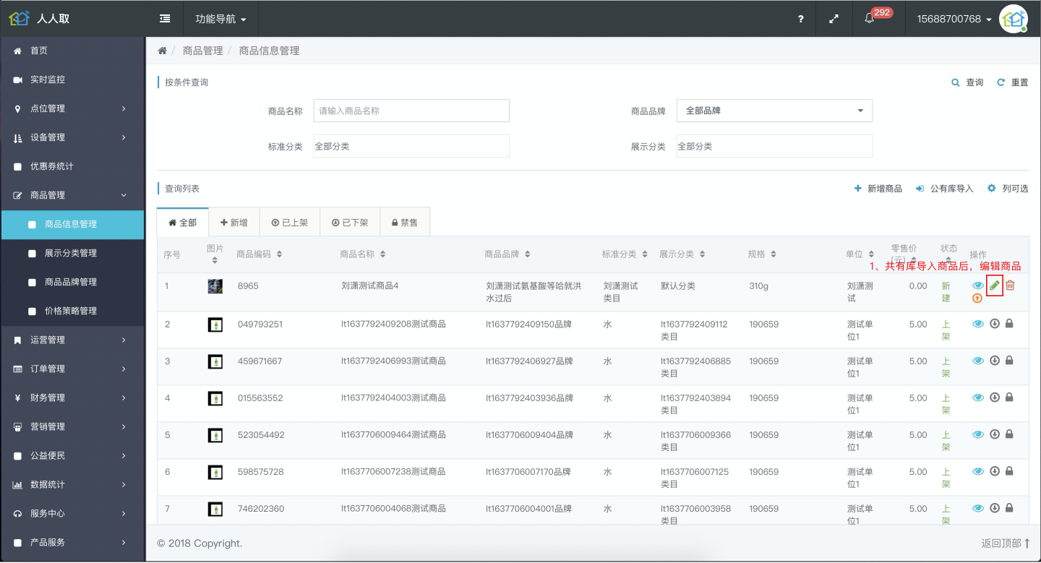Click the 人人取 house logo
This screenshot has width=1041, height=563.
20,19
